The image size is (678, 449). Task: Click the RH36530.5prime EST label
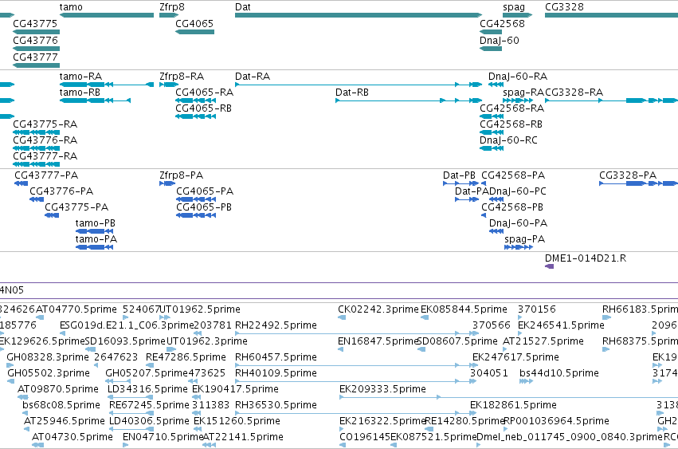click(x=276, y=405)
